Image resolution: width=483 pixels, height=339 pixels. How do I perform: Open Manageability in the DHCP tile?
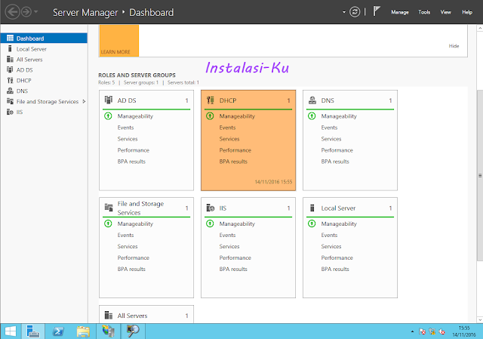click(237, 116)
